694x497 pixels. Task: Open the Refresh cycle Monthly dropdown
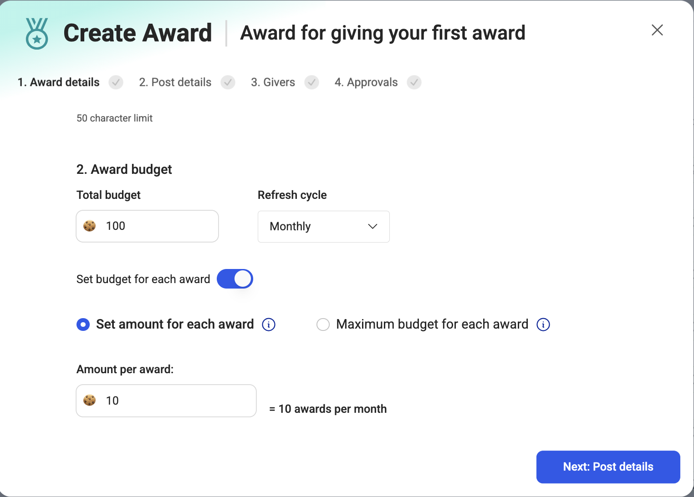point(324,227)
